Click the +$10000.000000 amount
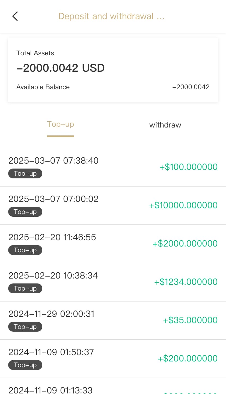This screenshot has height=394, width=226. pyautogui.click(x=183, y=205)
